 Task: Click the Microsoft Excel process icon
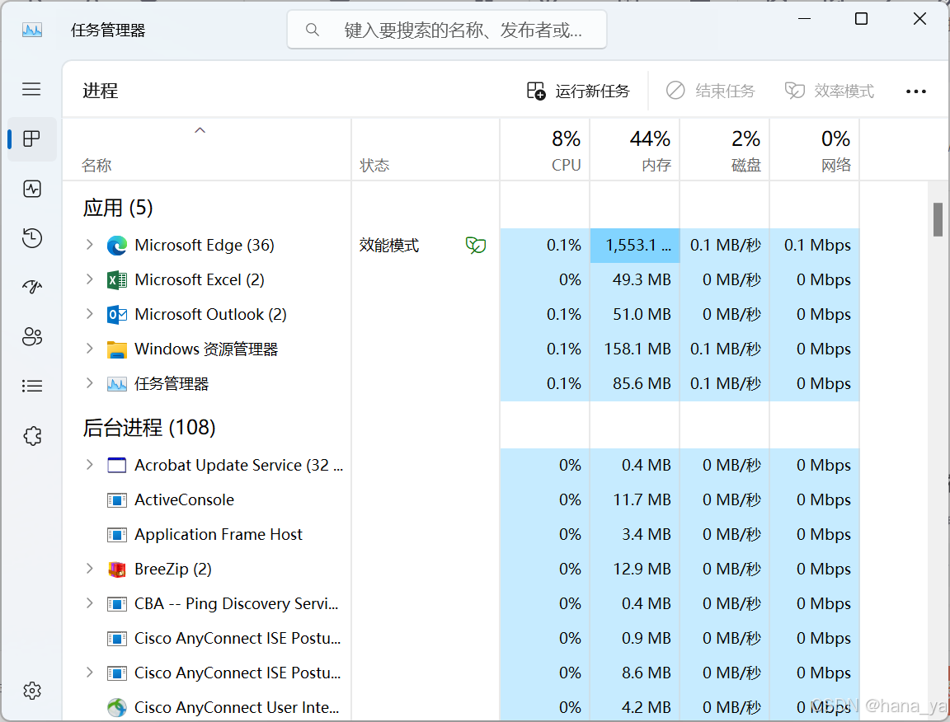pos(116,280)
